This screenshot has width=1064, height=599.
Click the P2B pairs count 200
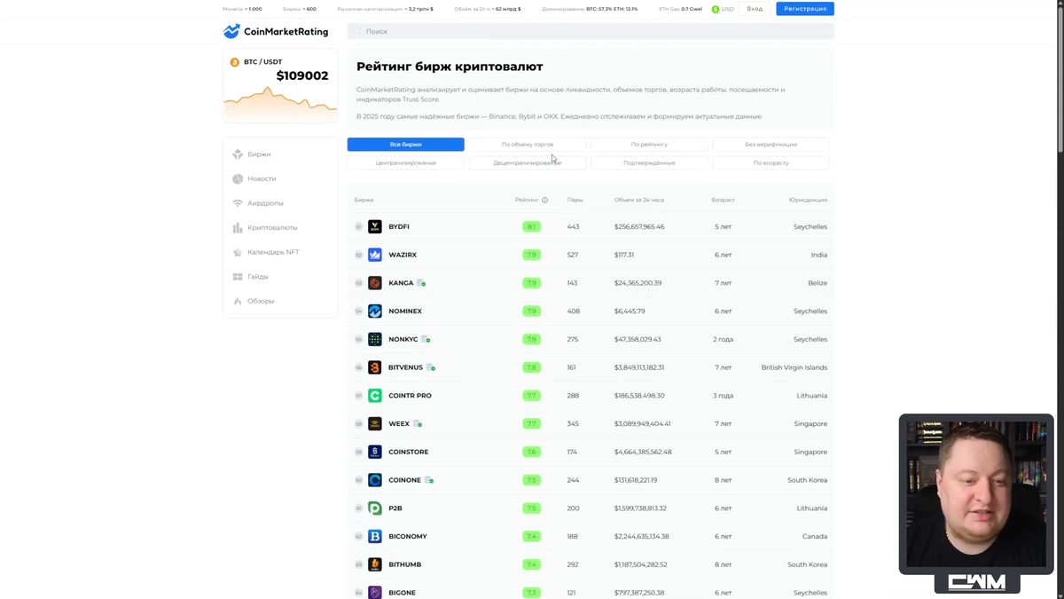[x=573, y=508]
